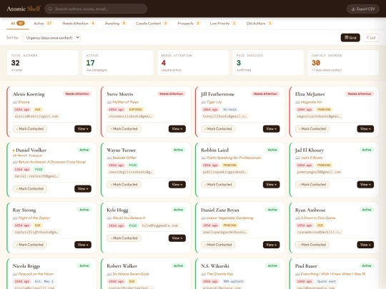Click Public Speaking for Professionals title
This screenshot has width=386, height=289.
[x=234, y=158]
